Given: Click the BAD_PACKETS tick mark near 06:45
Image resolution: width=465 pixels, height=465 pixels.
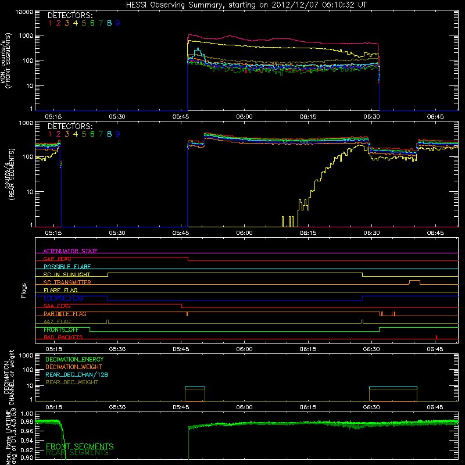Looking at the screenshot, I should 437,337.
